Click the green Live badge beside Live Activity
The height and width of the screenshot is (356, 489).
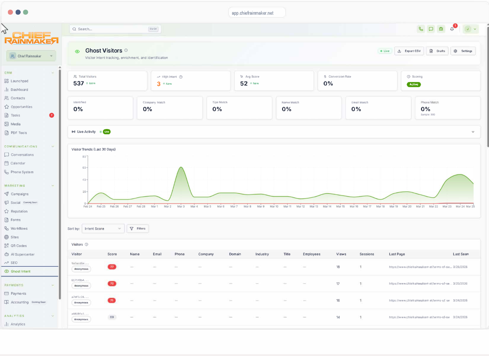pos(107,132)
